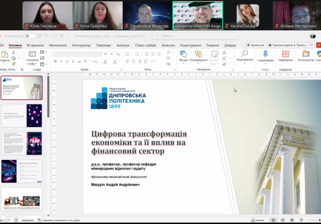Image resolution: width=321 pixels, height=224 pixels.
Task: Toggle Bold Ж formatting
Action: [x=55, y=61]
